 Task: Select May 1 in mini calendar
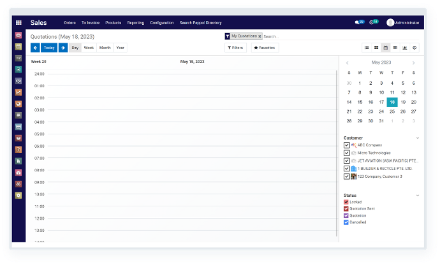[x=360, y=83]
